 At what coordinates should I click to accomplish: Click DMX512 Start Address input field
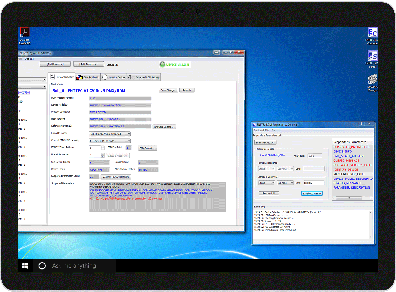(x=95, y=148)
